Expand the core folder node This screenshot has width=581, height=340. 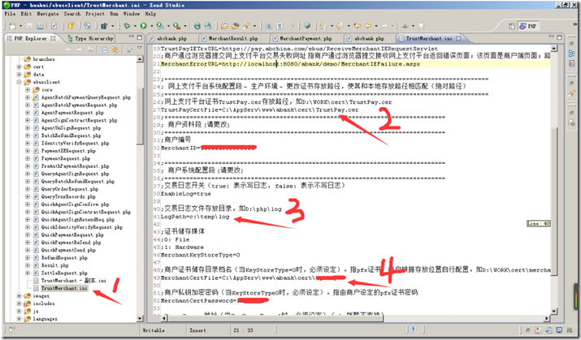click(x=28, y=90)
